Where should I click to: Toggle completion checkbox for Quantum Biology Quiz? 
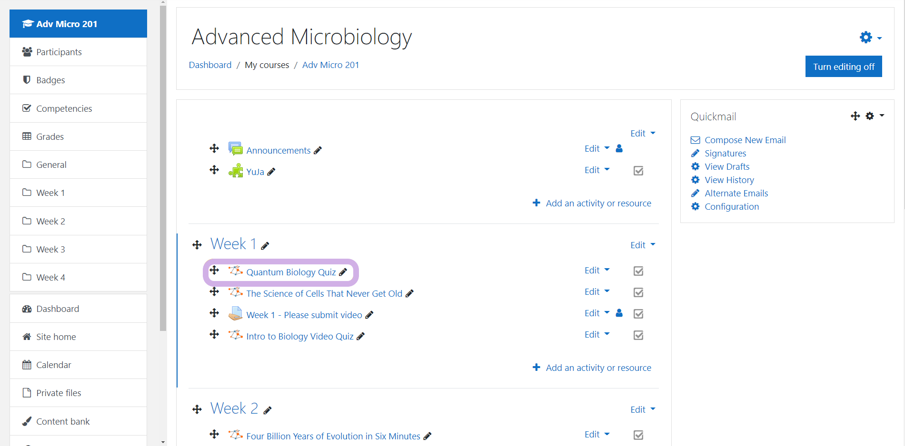(x=638, y=271)
